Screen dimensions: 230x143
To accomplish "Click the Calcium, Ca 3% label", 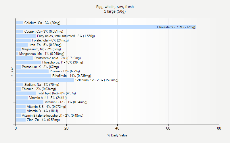I will [42, 23].
